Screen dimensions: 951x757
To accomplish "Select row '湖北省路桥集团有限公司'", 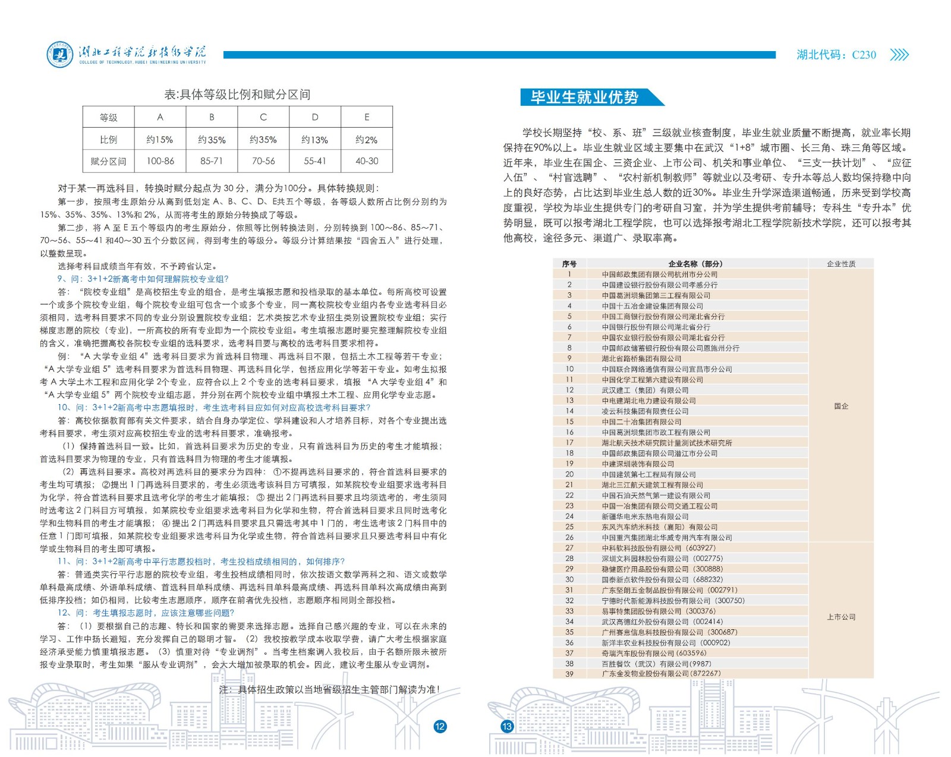I will 681,358.
